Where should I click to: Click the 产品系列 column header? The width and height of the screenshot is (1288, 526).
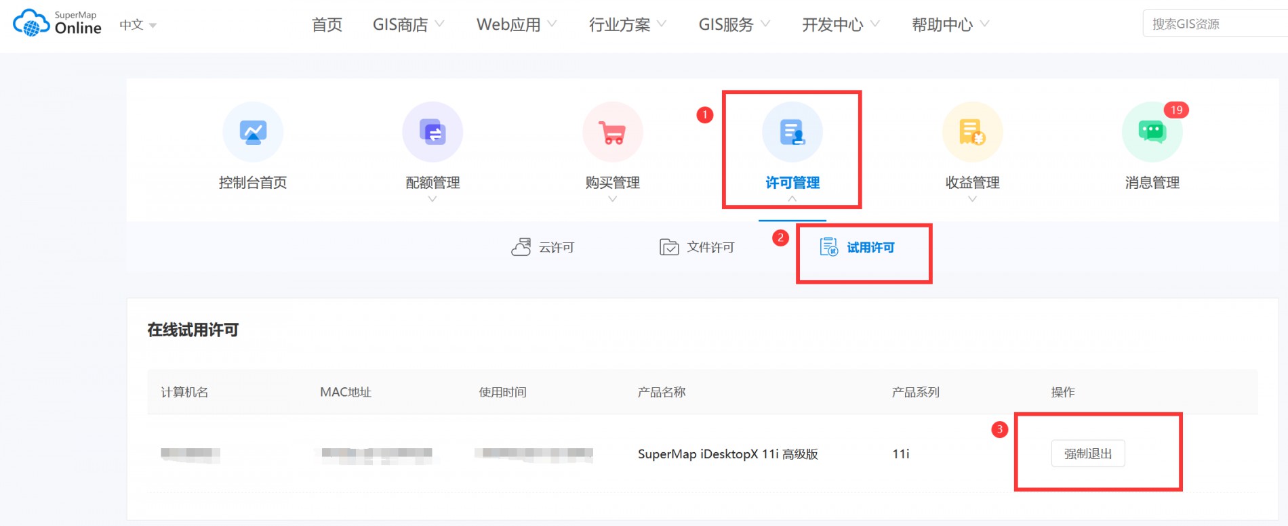point(916,392)
